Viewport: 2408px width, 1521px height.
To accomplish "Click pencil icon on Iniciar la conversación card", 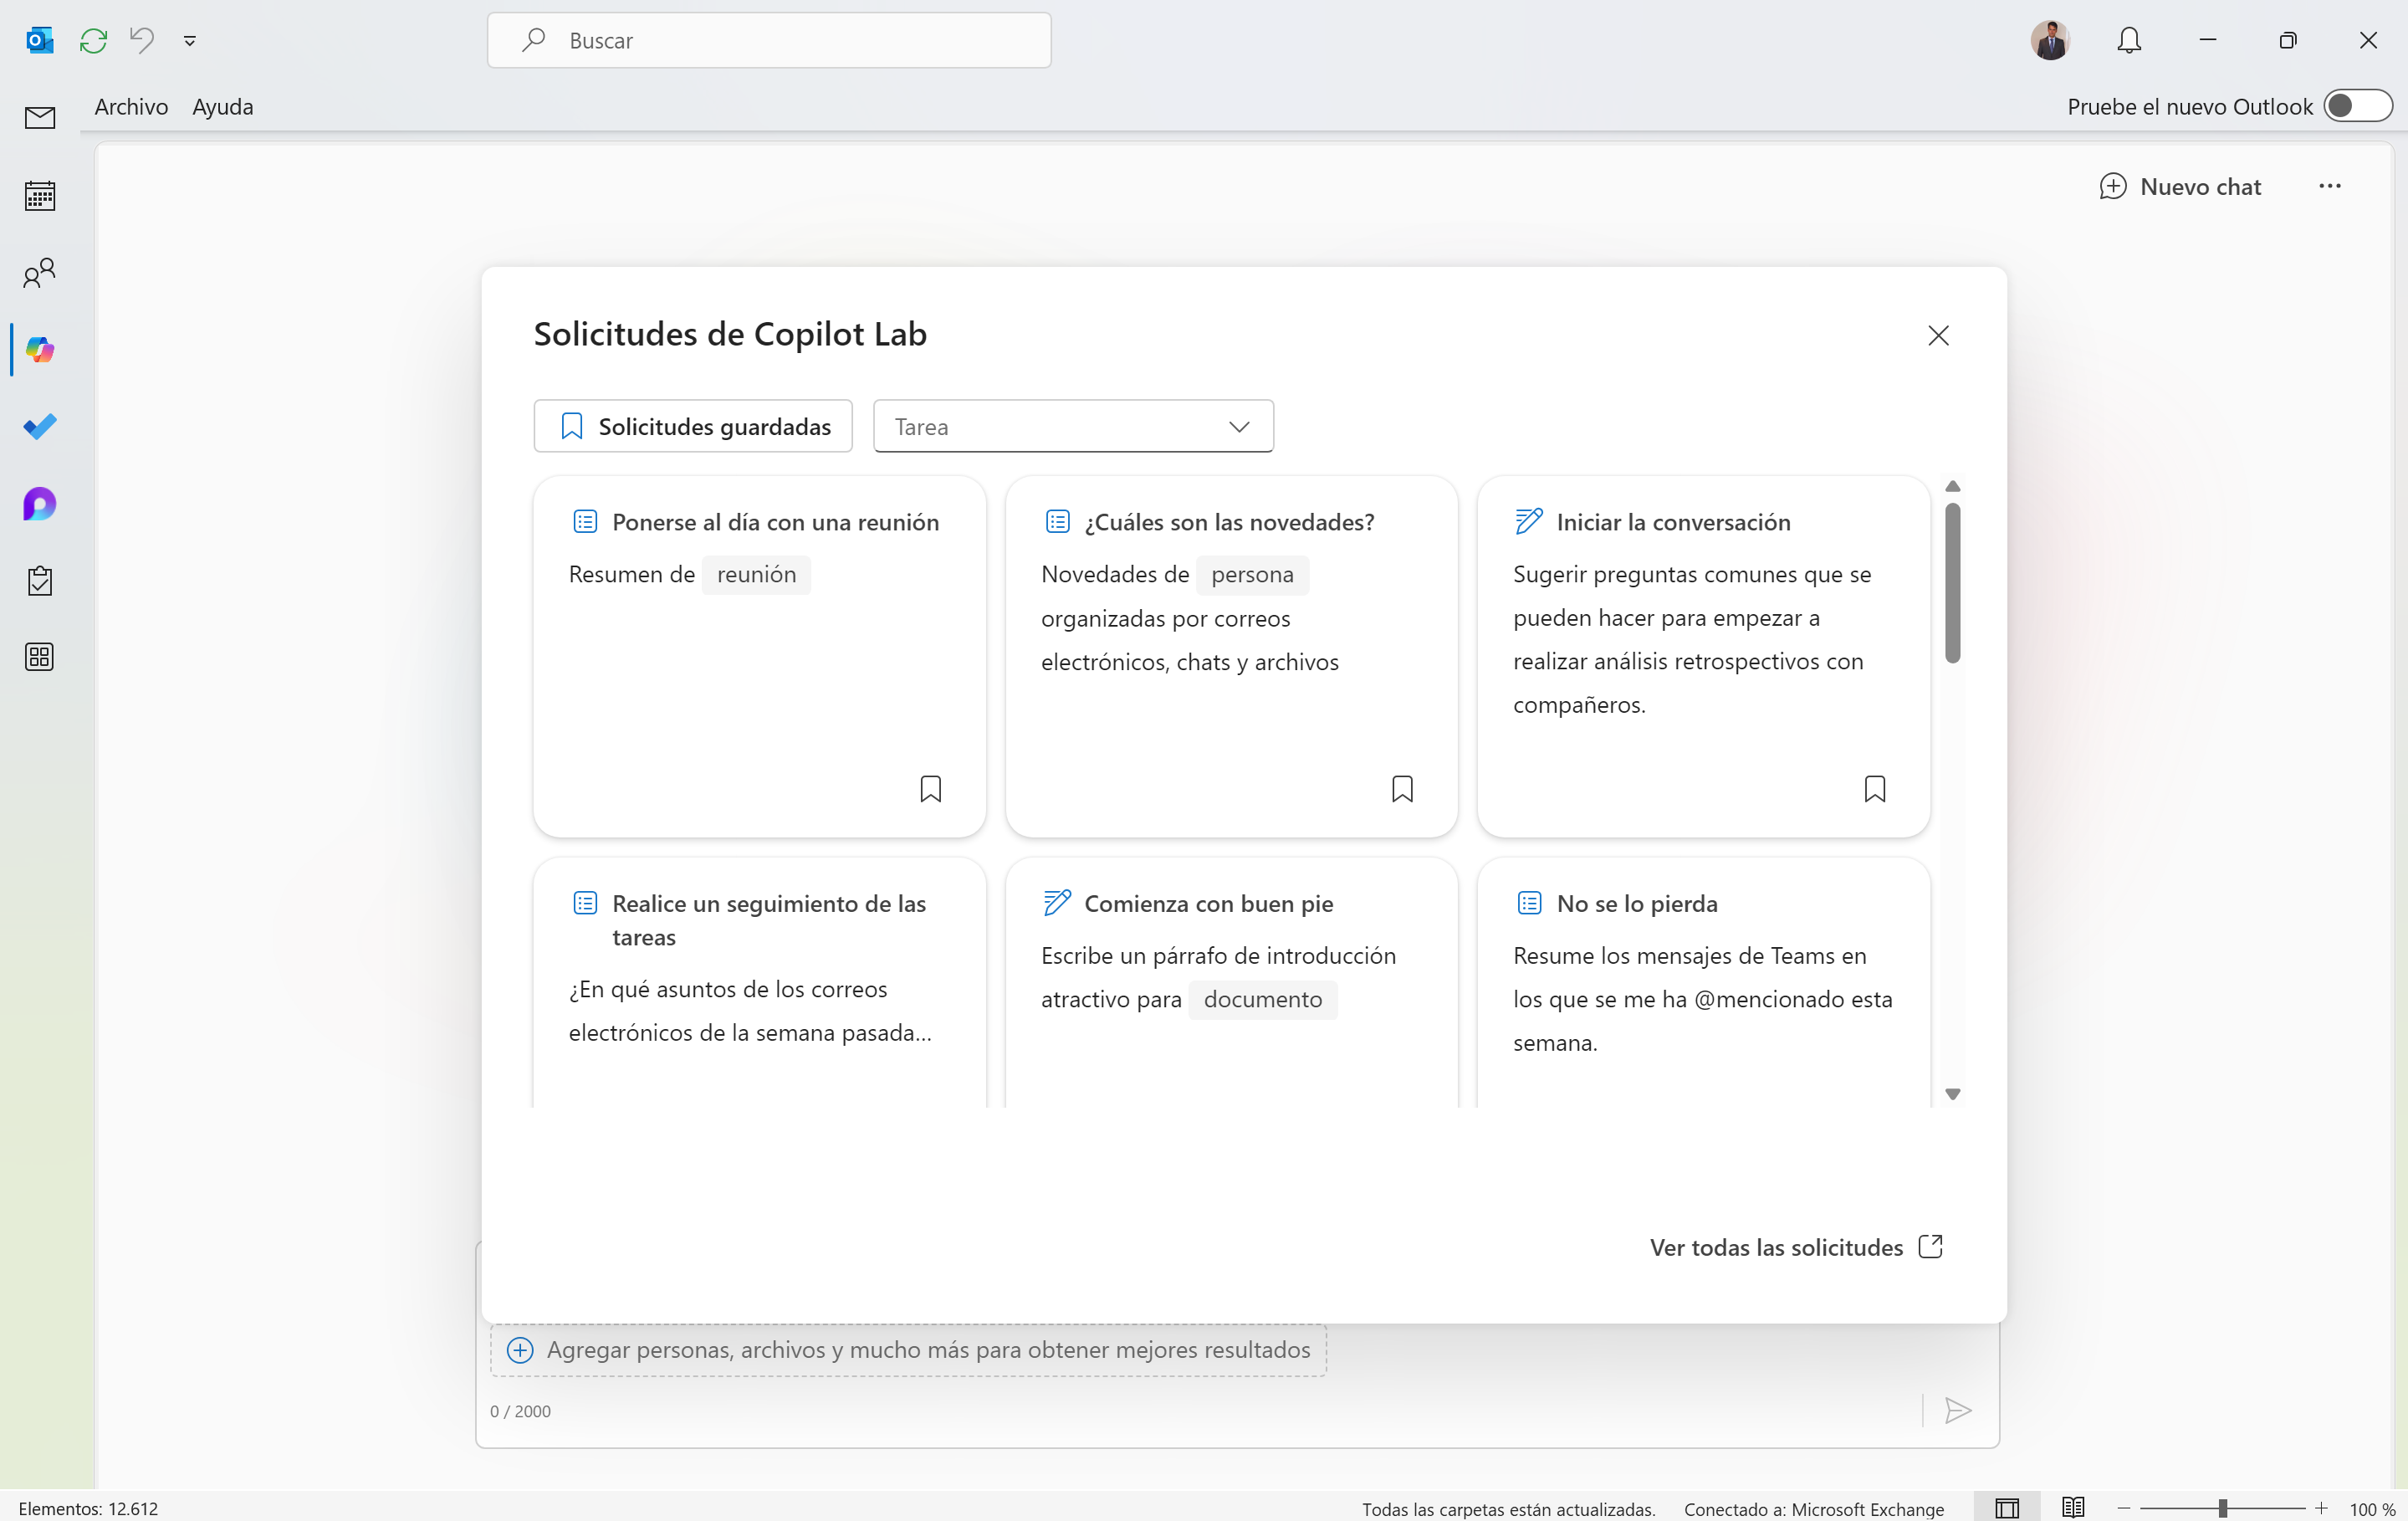I will click(1529, 521).
